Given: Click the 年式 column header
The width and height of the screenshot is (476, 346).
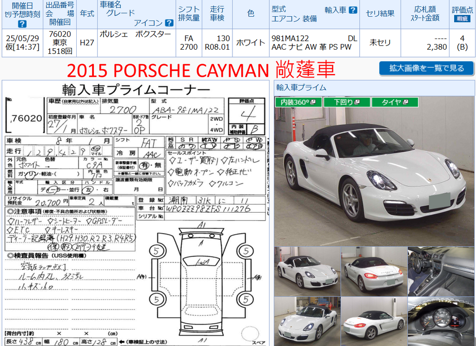Looking at the screenshot, I should 87,13.
